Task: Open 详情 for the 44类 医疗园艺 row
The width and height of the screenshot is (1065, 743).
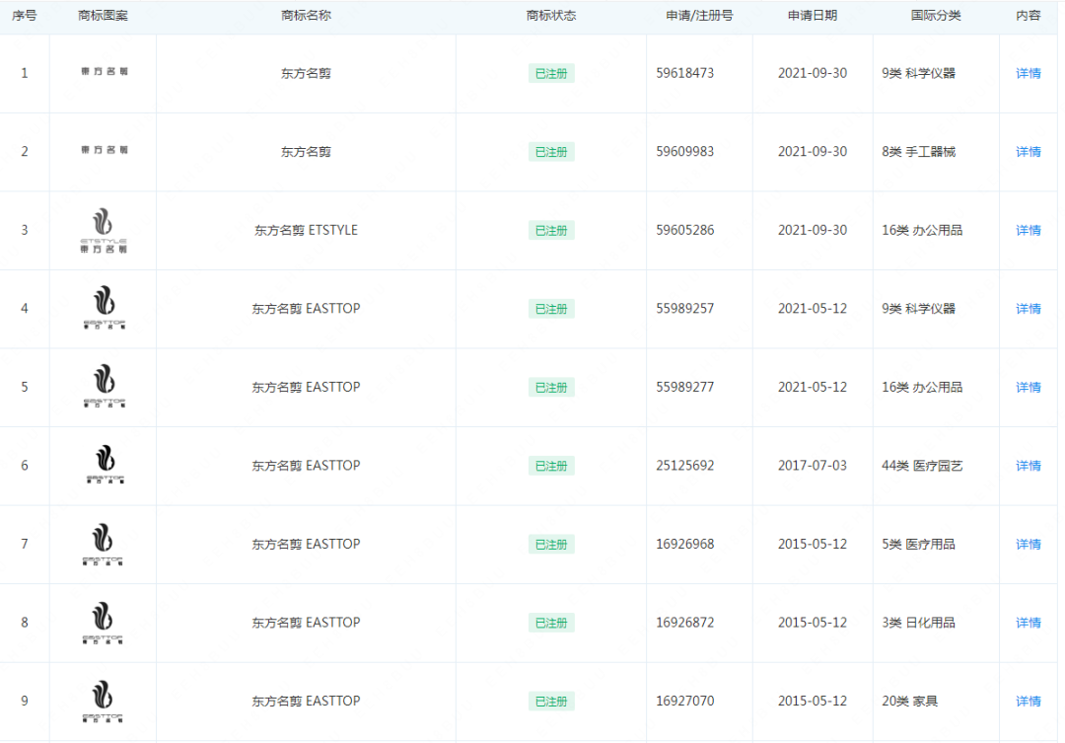Action: 1028,466
